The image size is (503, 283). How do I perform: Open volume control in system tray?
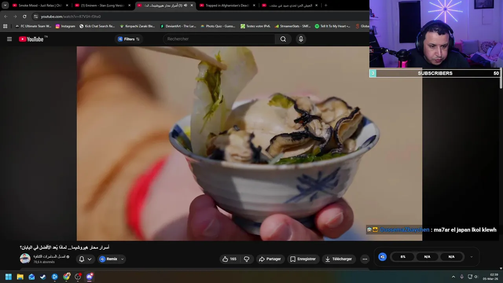pos(476,277)
